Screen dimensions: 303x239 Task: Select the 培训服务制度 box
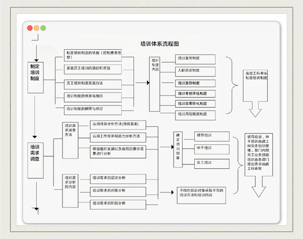click(x=195, y=58)
